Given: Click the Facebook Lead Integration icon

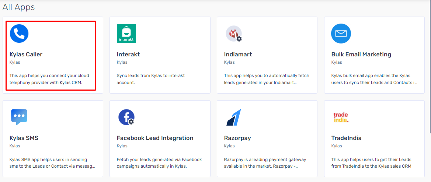Looking at the screenshot, I should point(126,117).
